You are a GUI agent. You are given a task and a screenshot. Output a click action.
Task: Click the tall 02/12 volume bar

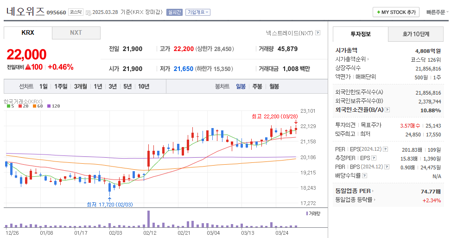click(x=148, y=219)
